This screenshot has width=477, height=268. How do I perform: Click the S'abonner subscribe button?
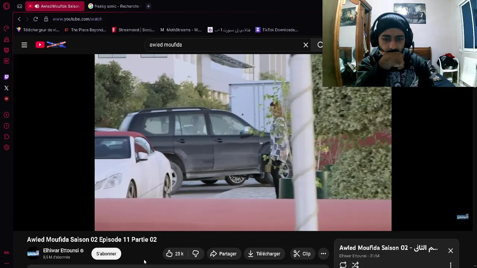(x=106, y=254)
